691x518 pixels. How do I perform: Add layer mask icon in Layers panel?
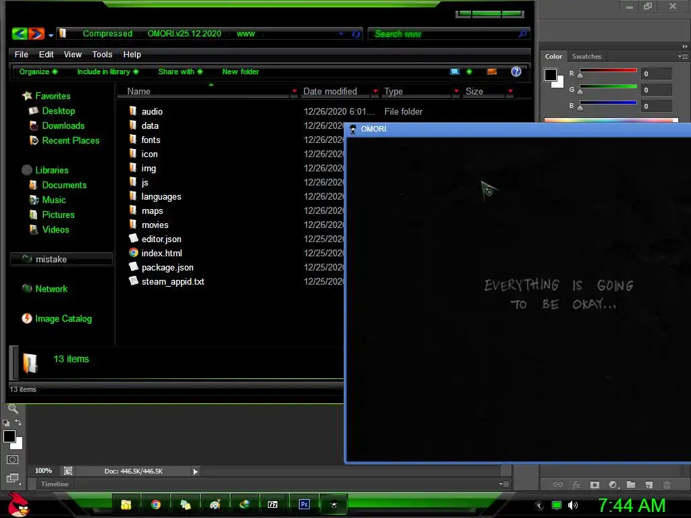(595, 484)
